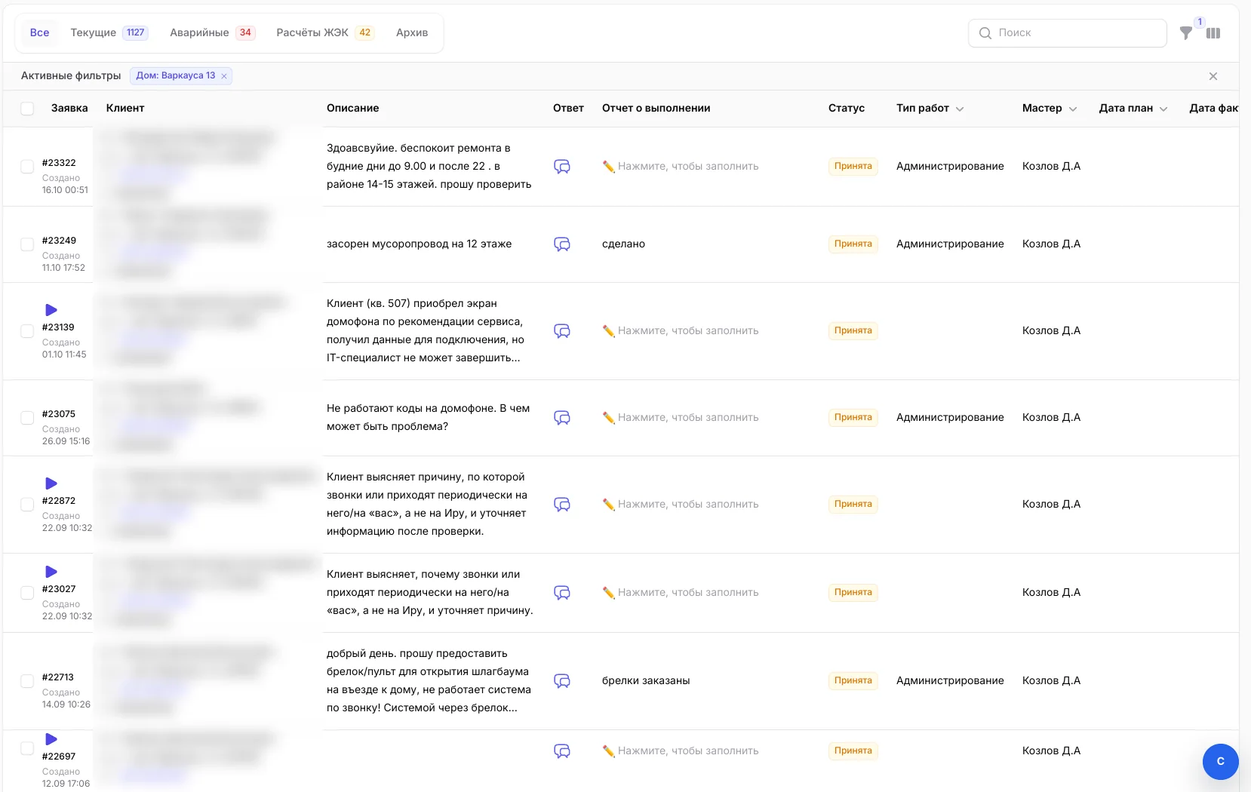Expand the 'Мастер' column dropdown
Image resolution: width=1251 pixels, height=792 pixels.
(x=1073, y=109)
